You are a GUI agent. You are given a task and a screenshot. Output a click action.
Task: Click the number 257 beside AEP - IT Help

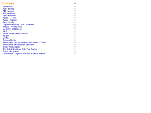[x=75, y=9]
